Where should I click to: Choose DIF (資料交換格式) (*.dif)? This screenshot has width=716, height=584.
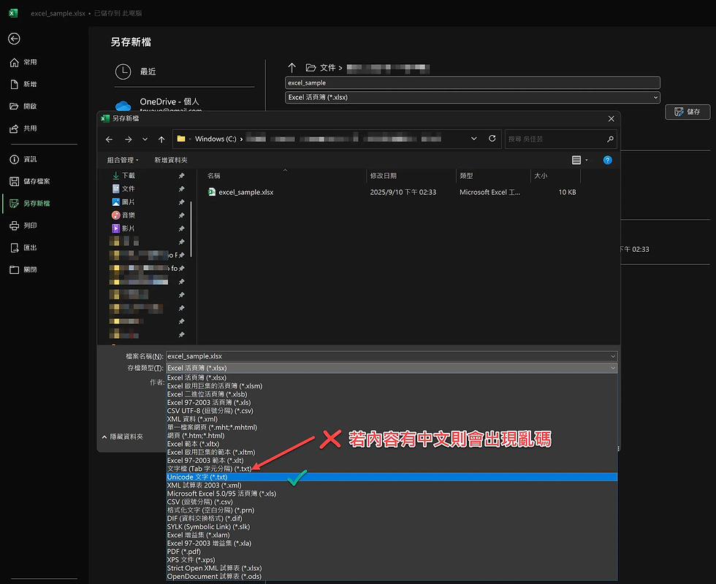[205, 518]
